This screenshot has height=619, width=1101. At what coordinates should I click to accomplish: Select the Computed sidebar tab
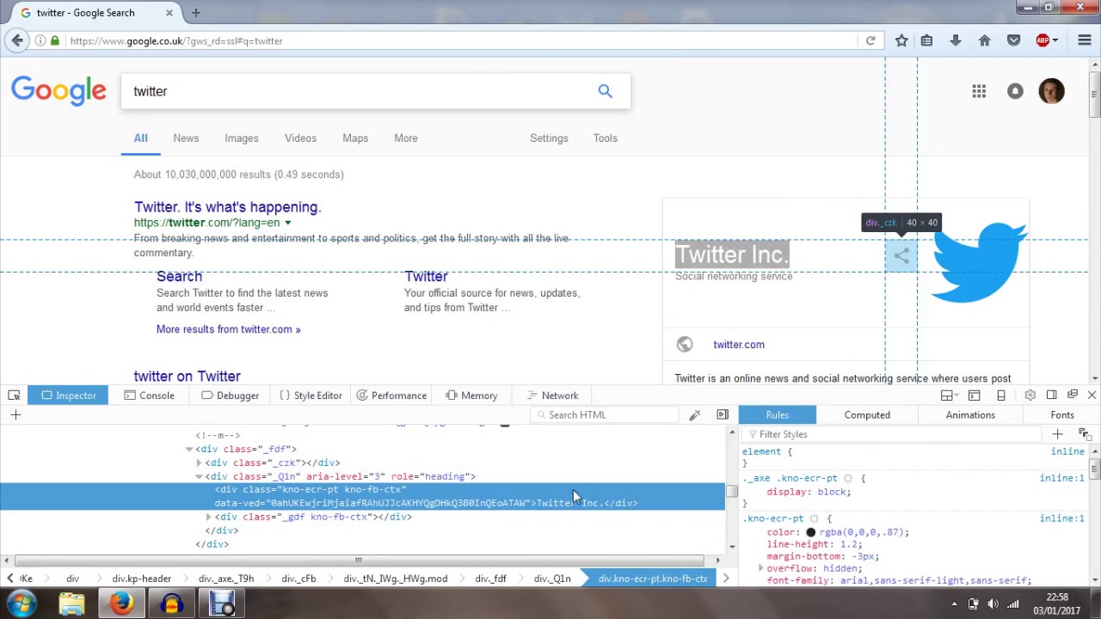(x=867, y=415)
